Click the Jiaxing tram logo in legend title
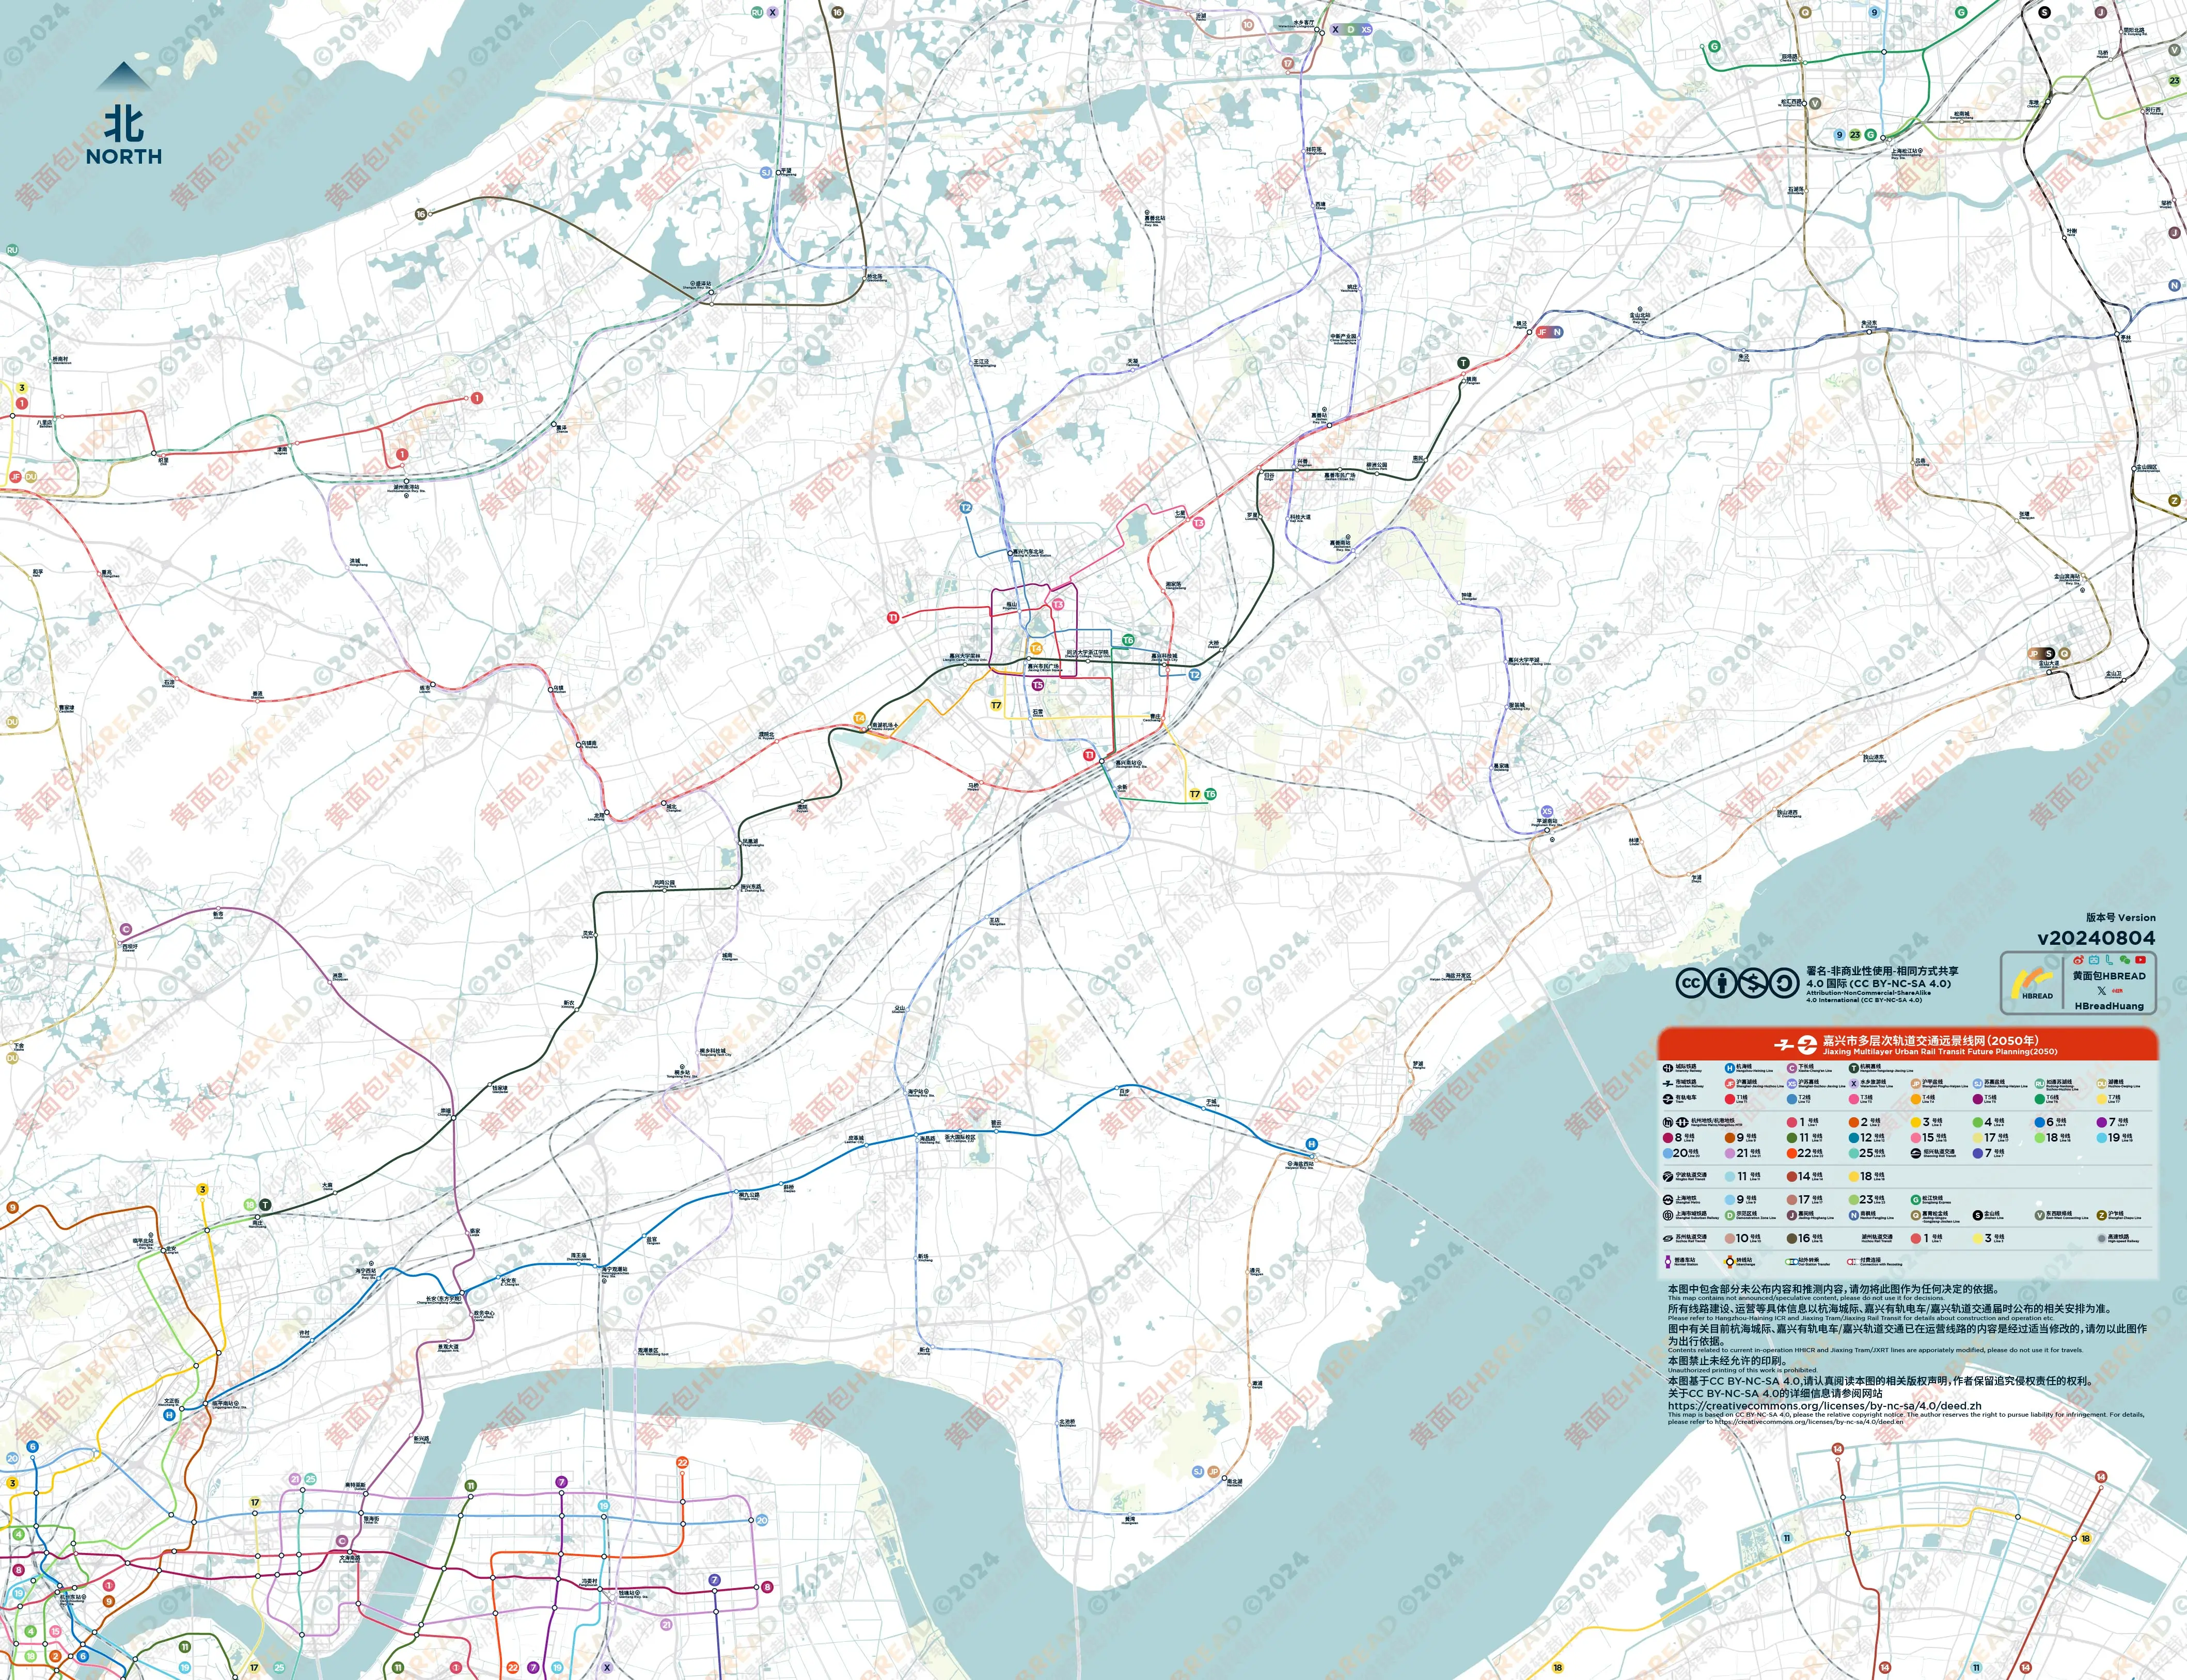Screen dimensions: 2187x1680 (1807, 1045)
